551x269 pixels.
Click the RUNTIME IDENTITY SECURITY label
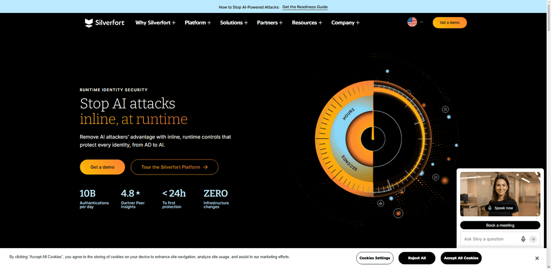click(114, 90)
